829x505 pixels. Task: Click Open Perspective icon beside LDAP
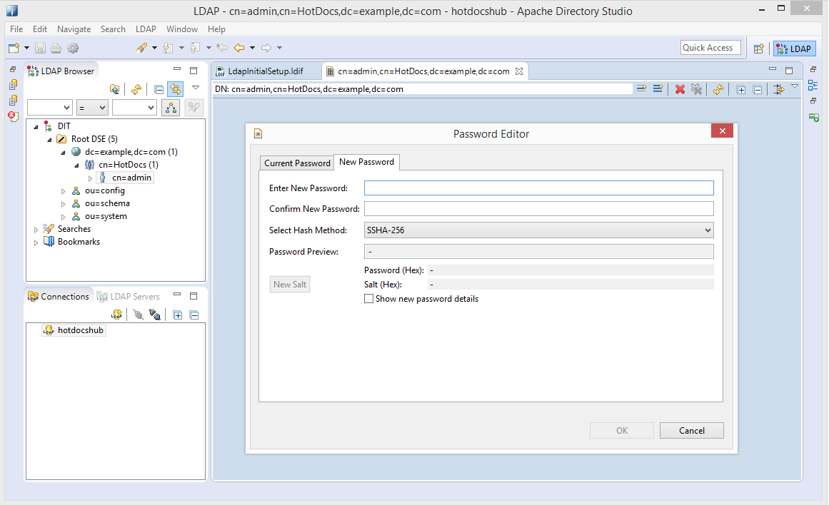(x=759, y=49)
